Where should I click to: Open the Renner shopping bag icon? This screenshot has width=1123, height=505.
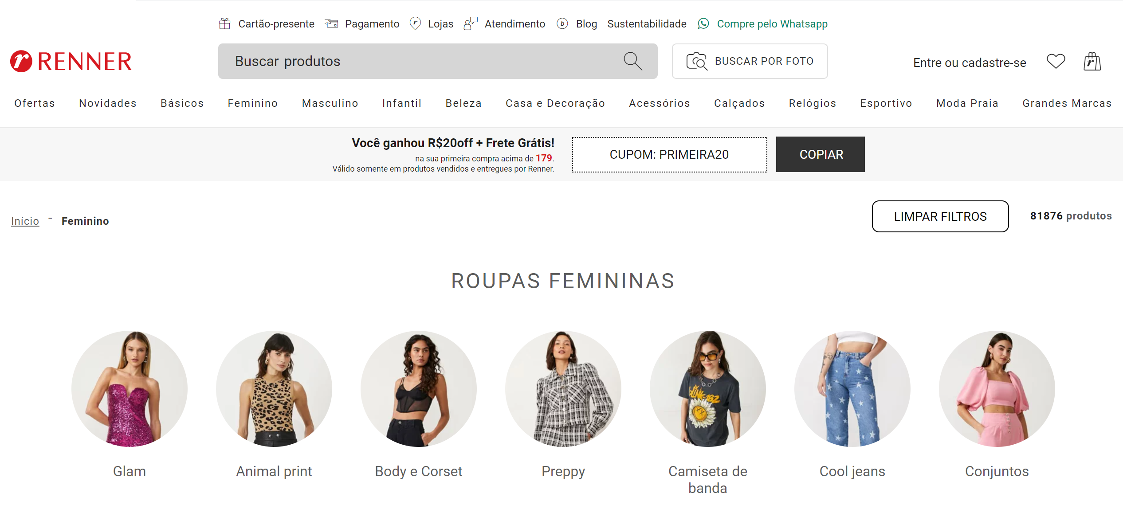(x=1092, y=61)
